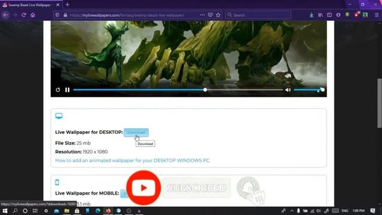This screenshot has width=382, height=215.
Task: Restart the wallpaper video preview
Action: click(x=58, y=90)
